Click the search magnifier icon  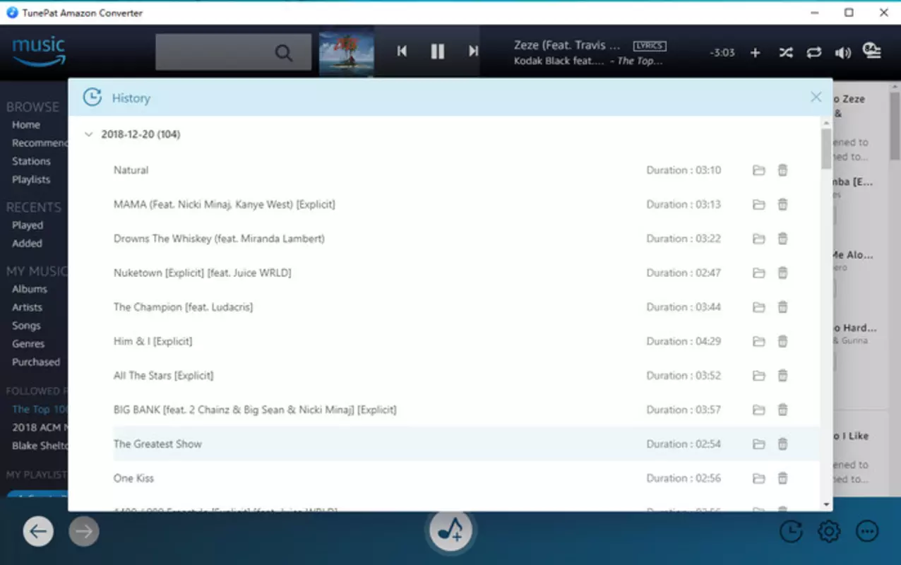coord(284,53)
